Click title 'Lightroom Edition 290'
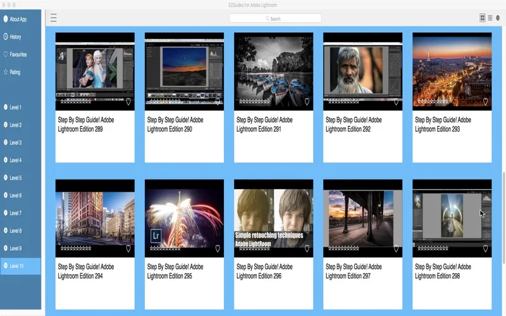Image resolution: width=506 pixels, height=316 pixels. (x=170, y=129)
